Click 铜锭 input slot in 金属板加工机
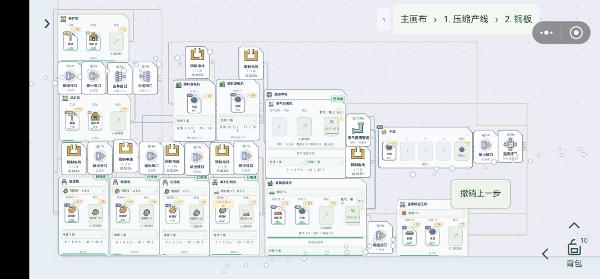Viewport: 600px width, 279px height. (x=409, y=237)
